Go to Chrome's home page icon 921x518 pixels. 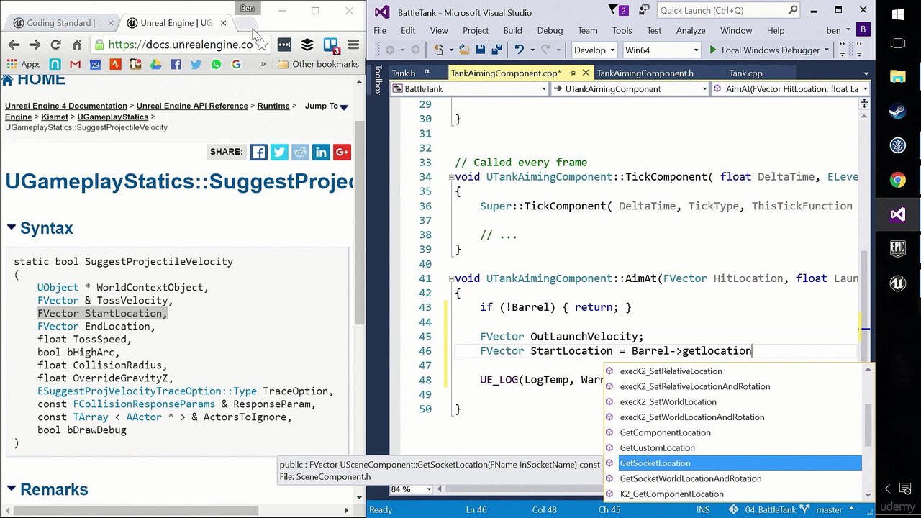(76, 45)
